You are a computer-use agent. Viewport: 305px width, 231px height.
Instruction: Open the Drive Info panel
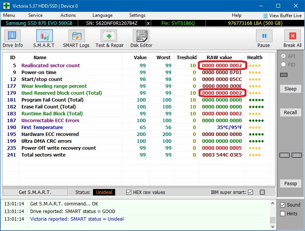pyautogui.click(x=13, y=36)
